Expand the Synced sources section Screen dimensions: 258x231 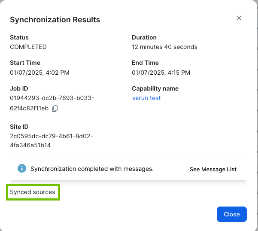(33, 192)
